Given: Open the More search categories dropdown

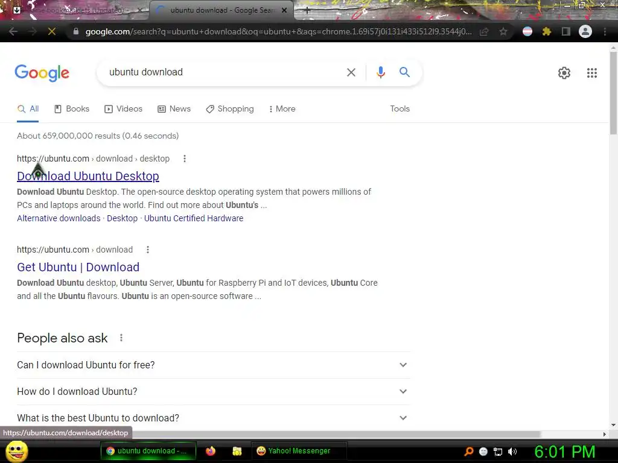Looking at the screenshot, I should pos(282,109).
